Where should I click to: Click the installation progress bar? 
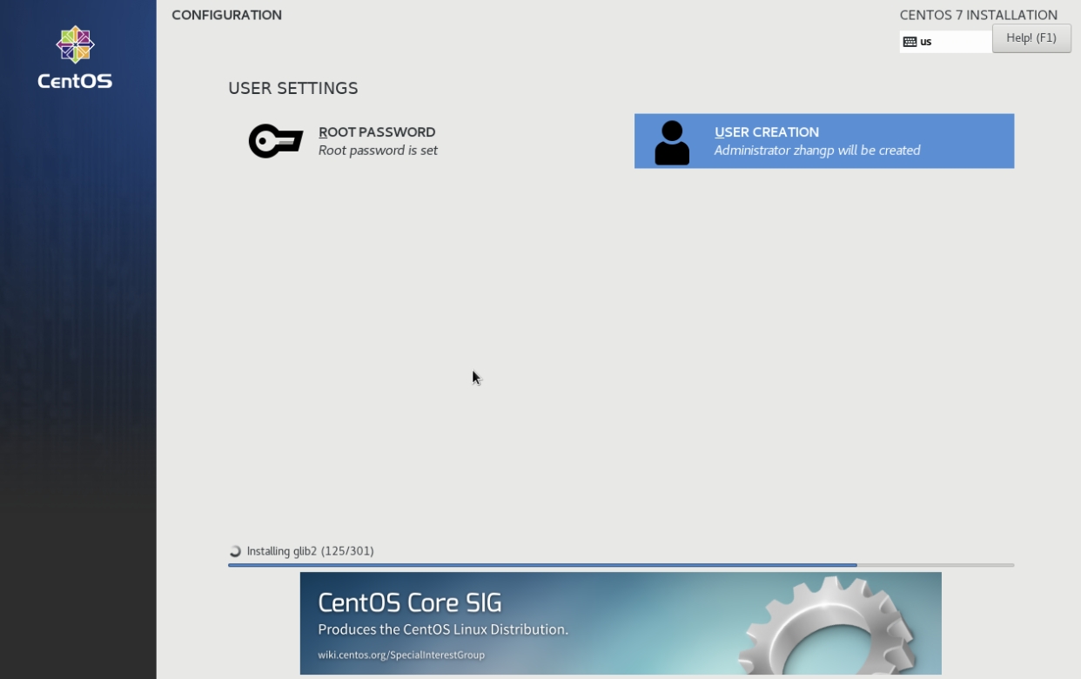[x=621, y=565]
